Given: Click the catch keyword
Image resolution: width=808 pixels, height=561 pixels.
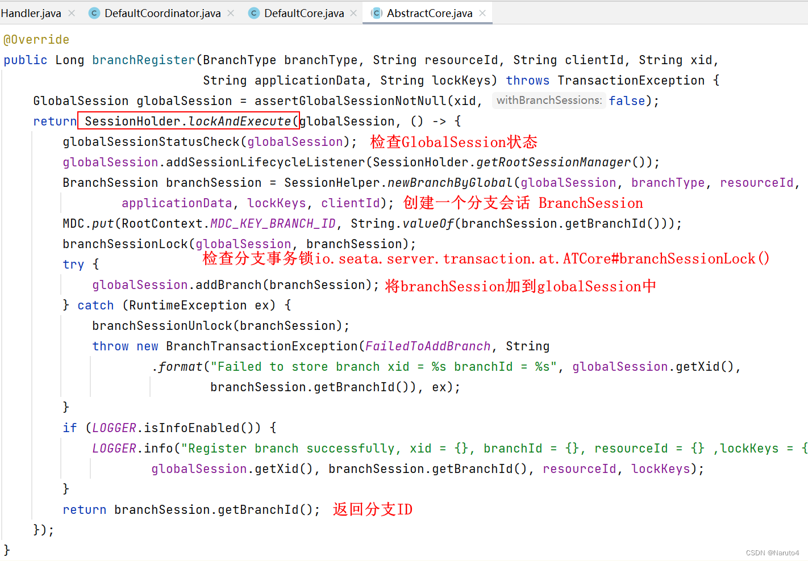Looking at the screenshot, I should coord(95,305).
